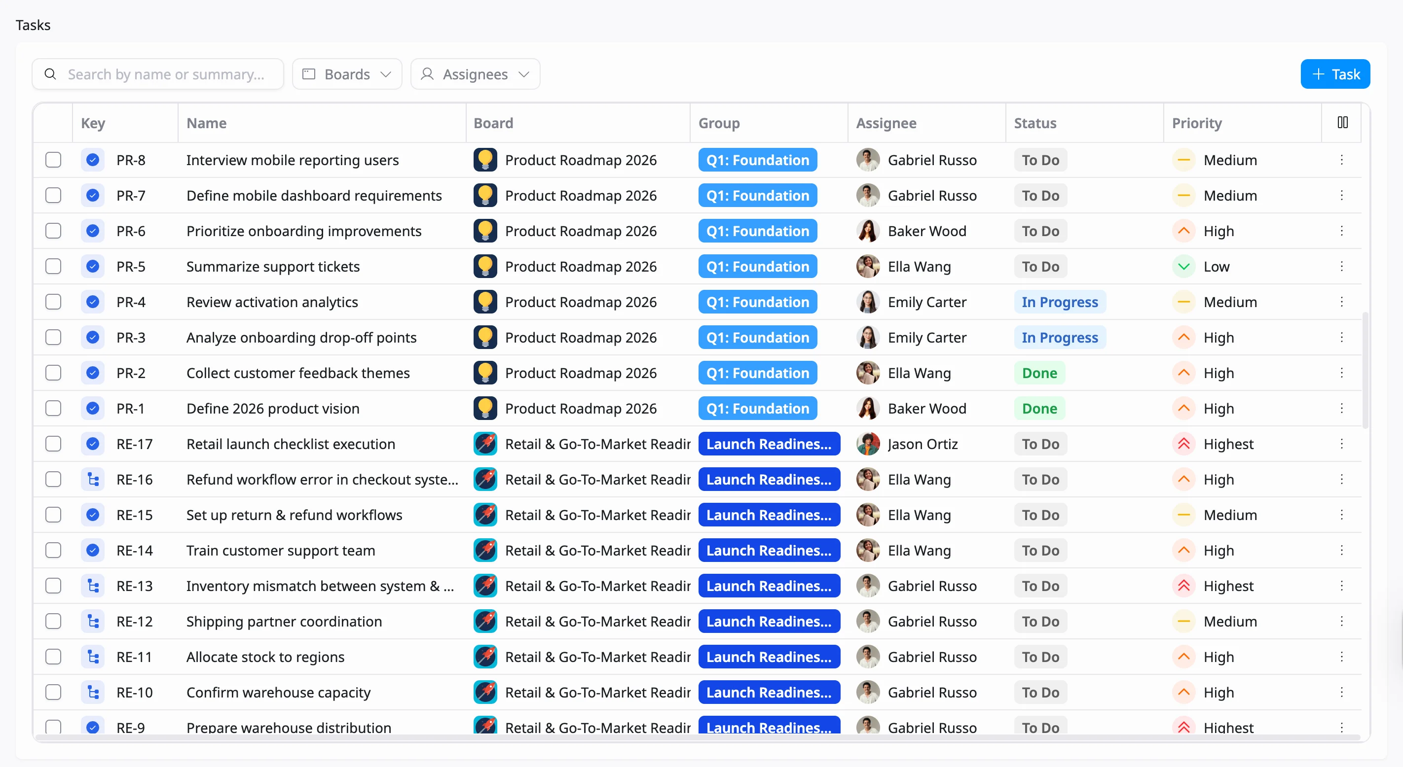Open task 'Summarize support tickets'
The width and height of the screenshot is (1403, 767).
click(273, 266)
